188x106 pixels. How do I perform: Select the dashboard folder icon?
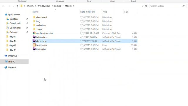click(34, 17)
